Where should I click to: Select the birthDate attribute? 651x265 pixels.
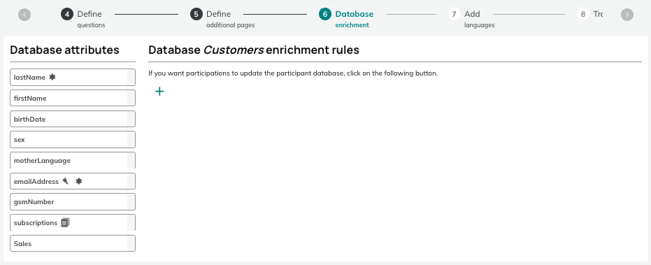pos(73,119)
